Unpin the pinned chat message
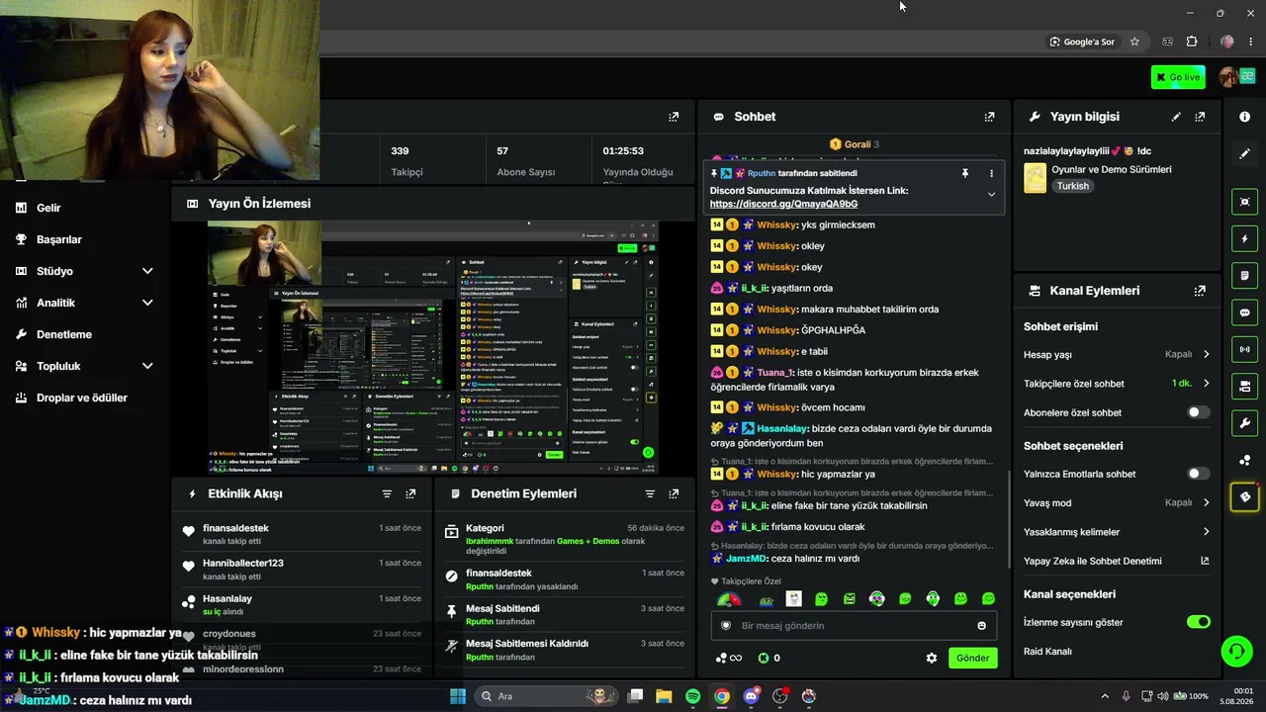 pyautogui.click(x=965, y=173)
